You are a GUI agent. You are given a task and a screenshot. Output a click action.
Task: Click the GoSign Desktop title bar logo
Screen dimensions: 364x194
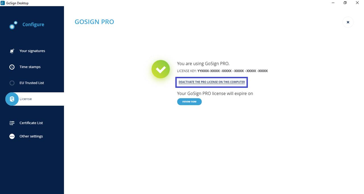point(3,3)
